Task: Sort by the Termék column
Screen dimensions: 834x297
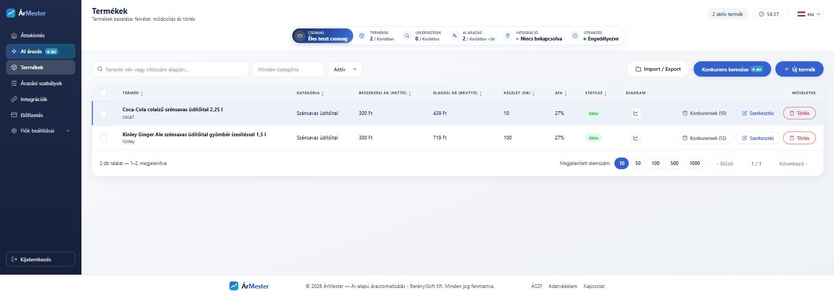Action: 132,93
